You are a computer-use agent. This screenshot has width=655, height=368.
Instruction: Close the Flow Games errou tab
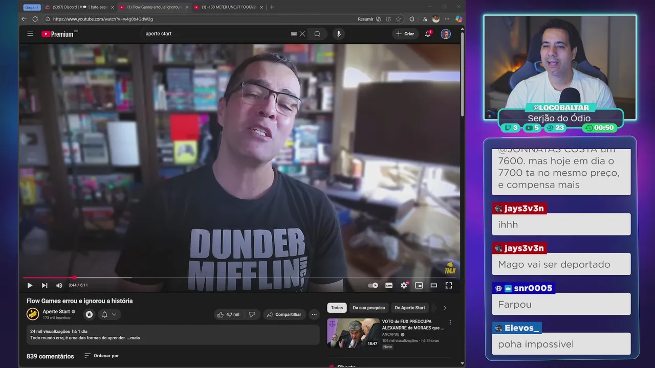point(187,7)
